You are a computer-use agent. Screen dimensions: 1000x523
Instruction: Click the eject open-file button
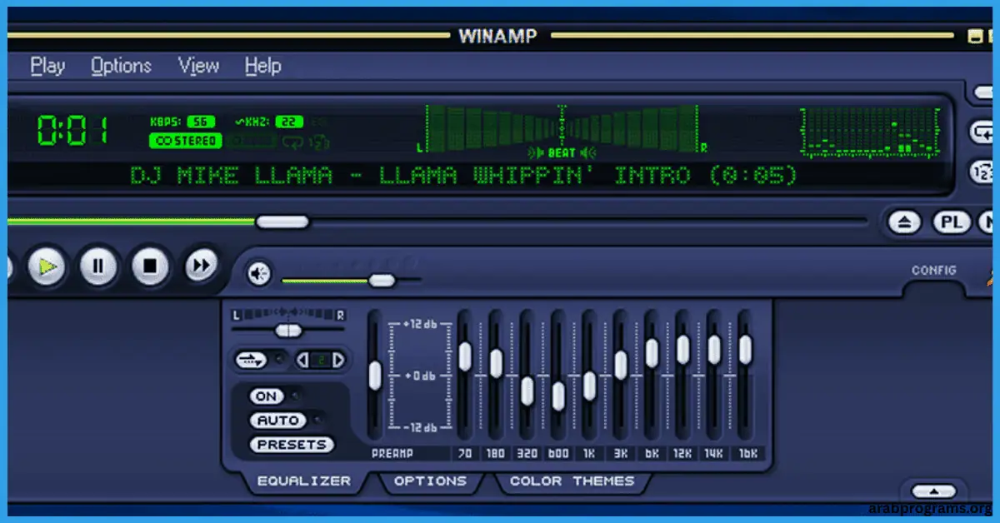[904, 222]
